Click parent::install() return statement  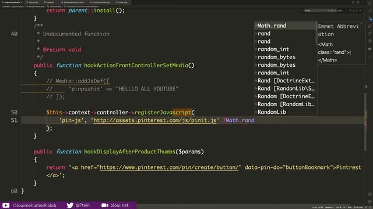click(86, 10)
